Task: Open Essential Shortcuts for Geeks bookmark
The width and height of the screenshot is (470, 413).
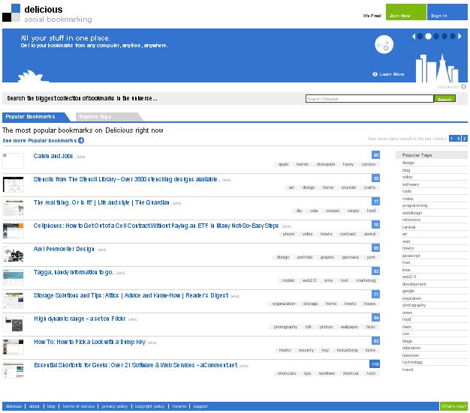Action: tap(135, 365)
